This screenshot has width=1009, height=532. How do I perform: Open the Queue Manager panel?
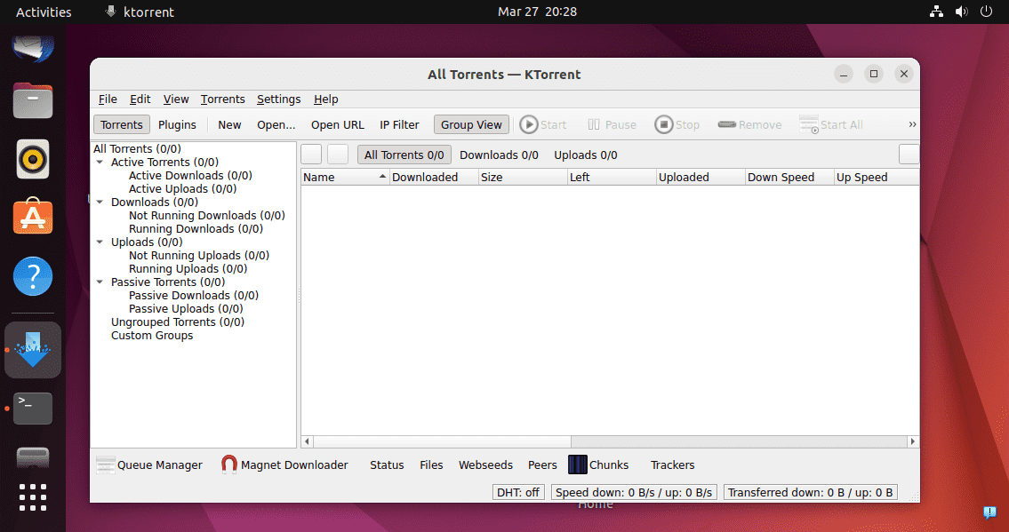pyautogui.click(x=148, y=465)
